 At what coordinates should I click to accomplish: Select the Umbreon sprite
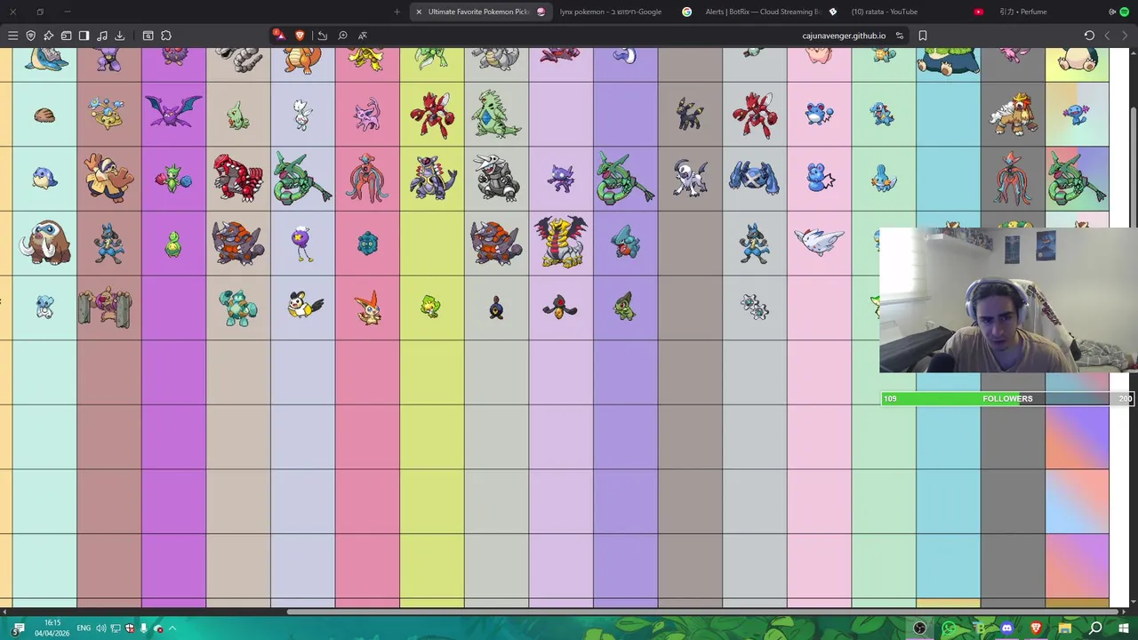(689, 114)
